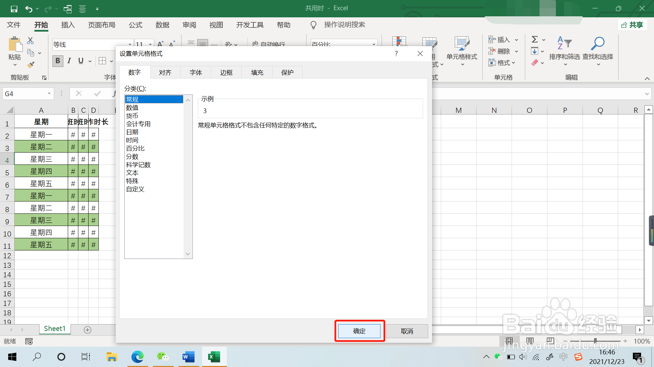Image resolution: width=654 pixels, height=367 pixels.
Task: Expand the Name Box dropdown
Action: coord(49,94)
